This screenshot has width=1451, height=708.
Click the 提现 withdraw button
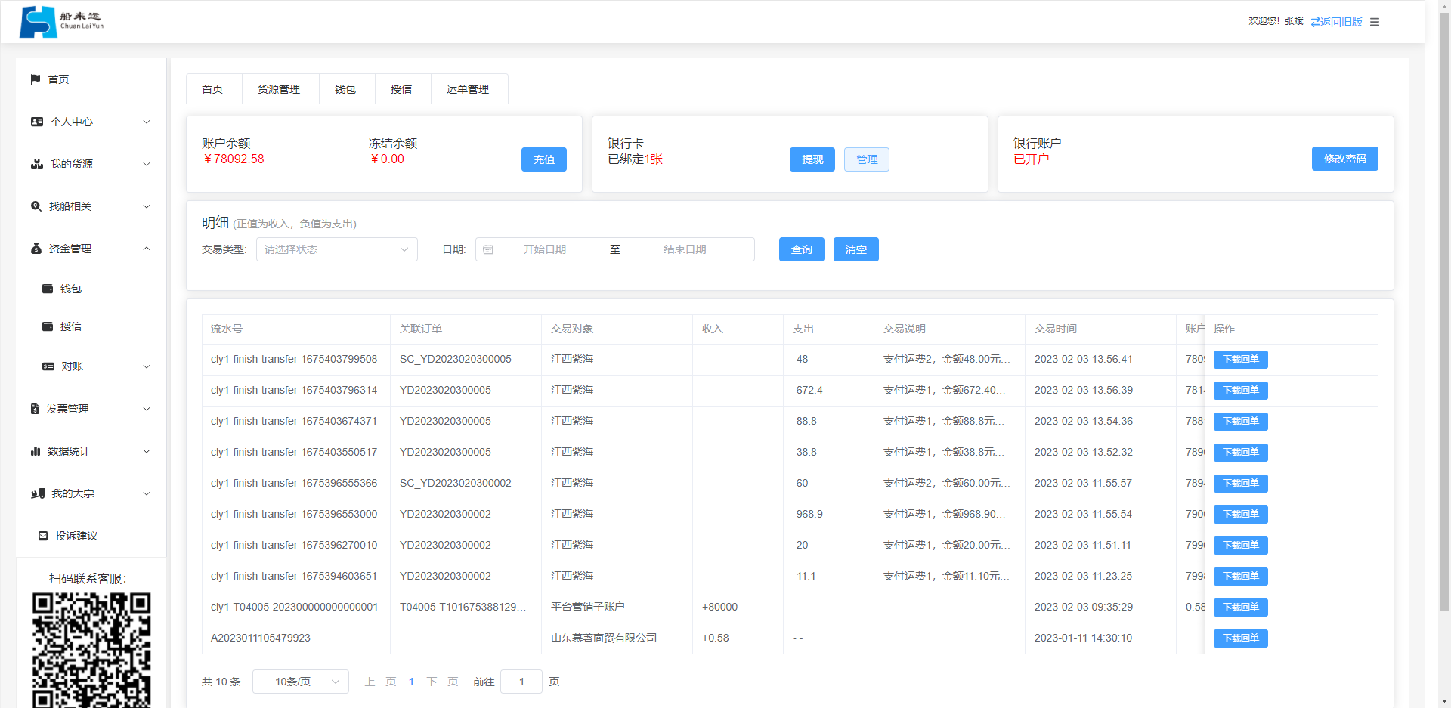pyautogui.click(x=812, y=159)
